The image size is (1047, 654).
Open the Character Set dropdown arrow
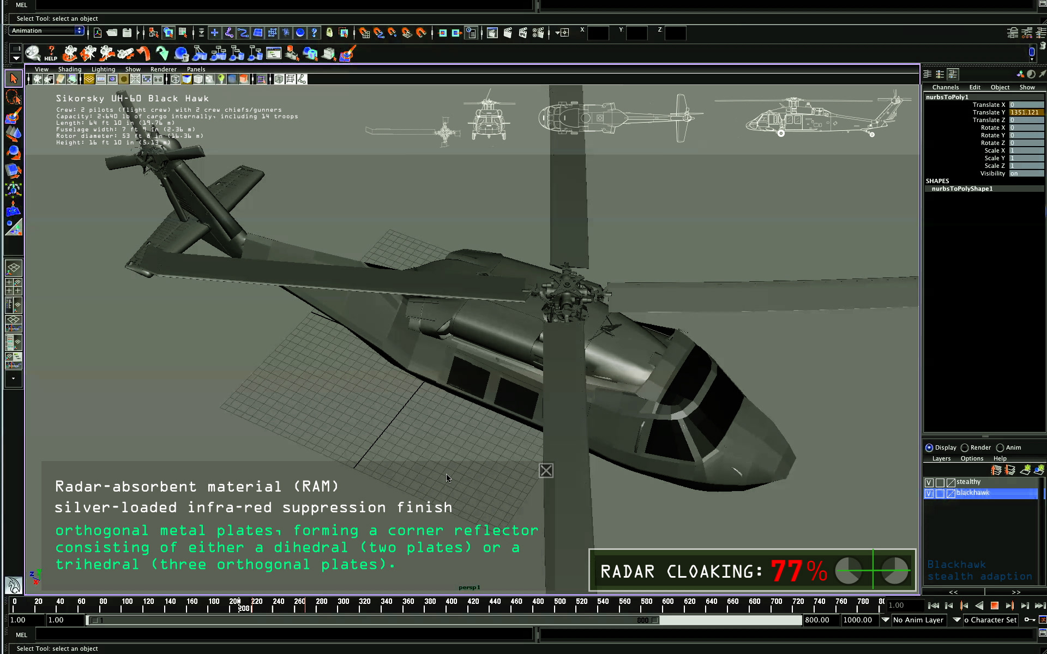point(957,620)
